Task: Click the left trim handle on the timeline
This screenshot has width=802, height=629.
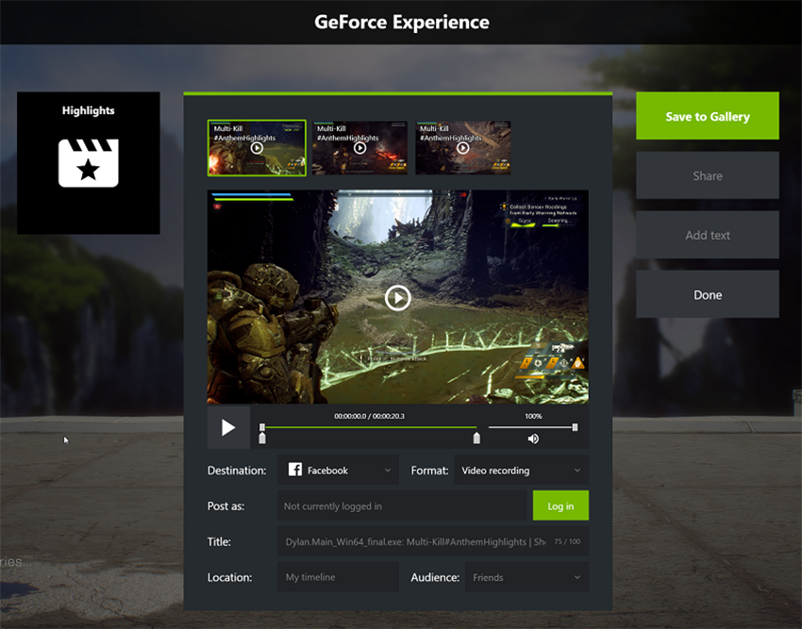Action: pyautogui.click(x=262, y=438)
